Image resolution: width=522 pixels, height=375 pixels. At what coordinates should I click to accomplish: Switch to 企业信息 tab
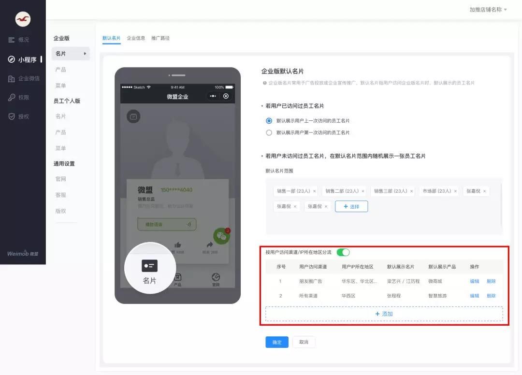[136, 38]
